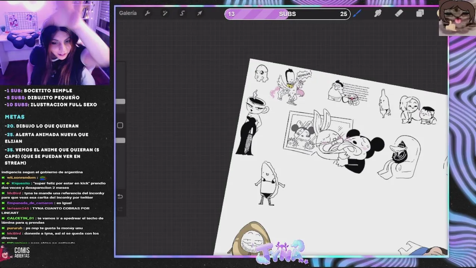Click chat username Kiquesito
Image resolution: width=476 pixels, height=268 pixels.
click(x=21, y=183)
